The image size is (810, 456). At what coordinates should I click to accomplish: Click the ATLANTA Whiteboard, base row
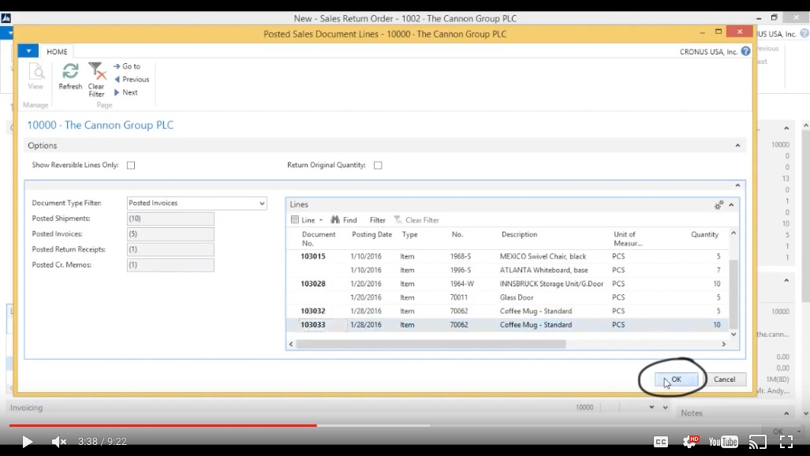tap(508, 271)
